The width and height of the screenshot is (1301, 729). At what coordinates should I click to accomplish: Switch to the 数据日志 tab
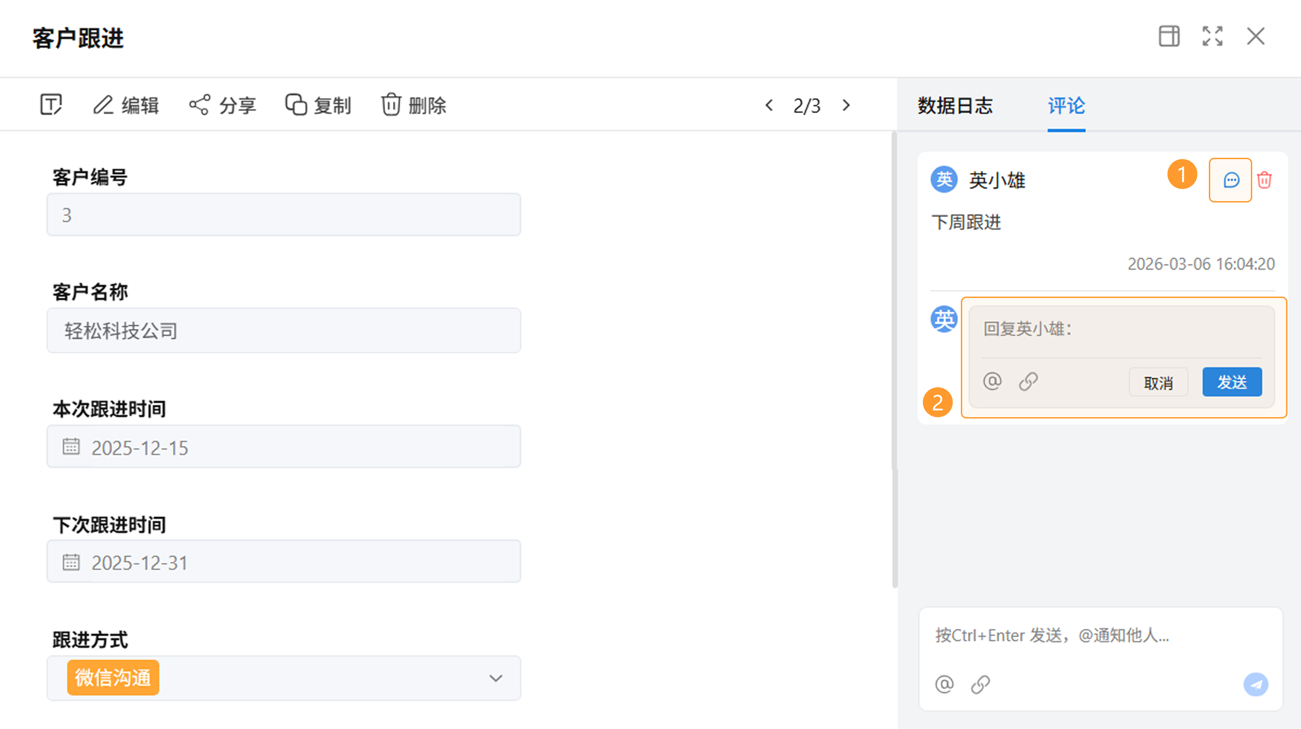(x=955, y=106)
